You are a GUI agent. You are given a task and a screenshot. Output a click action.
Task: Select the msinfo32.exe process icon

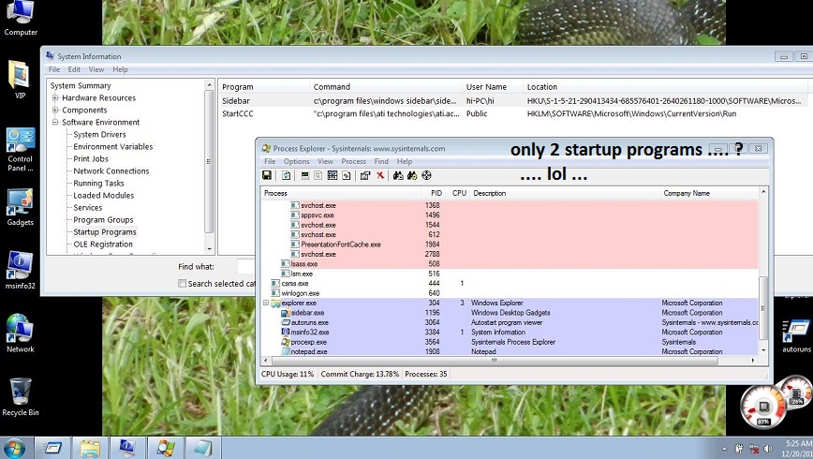click(x=285, y=332)
